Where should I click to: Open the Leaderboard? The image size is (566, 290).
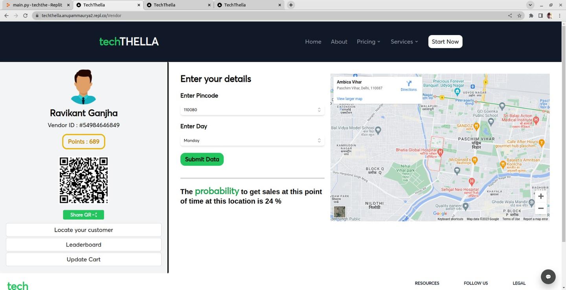point(84,245)
